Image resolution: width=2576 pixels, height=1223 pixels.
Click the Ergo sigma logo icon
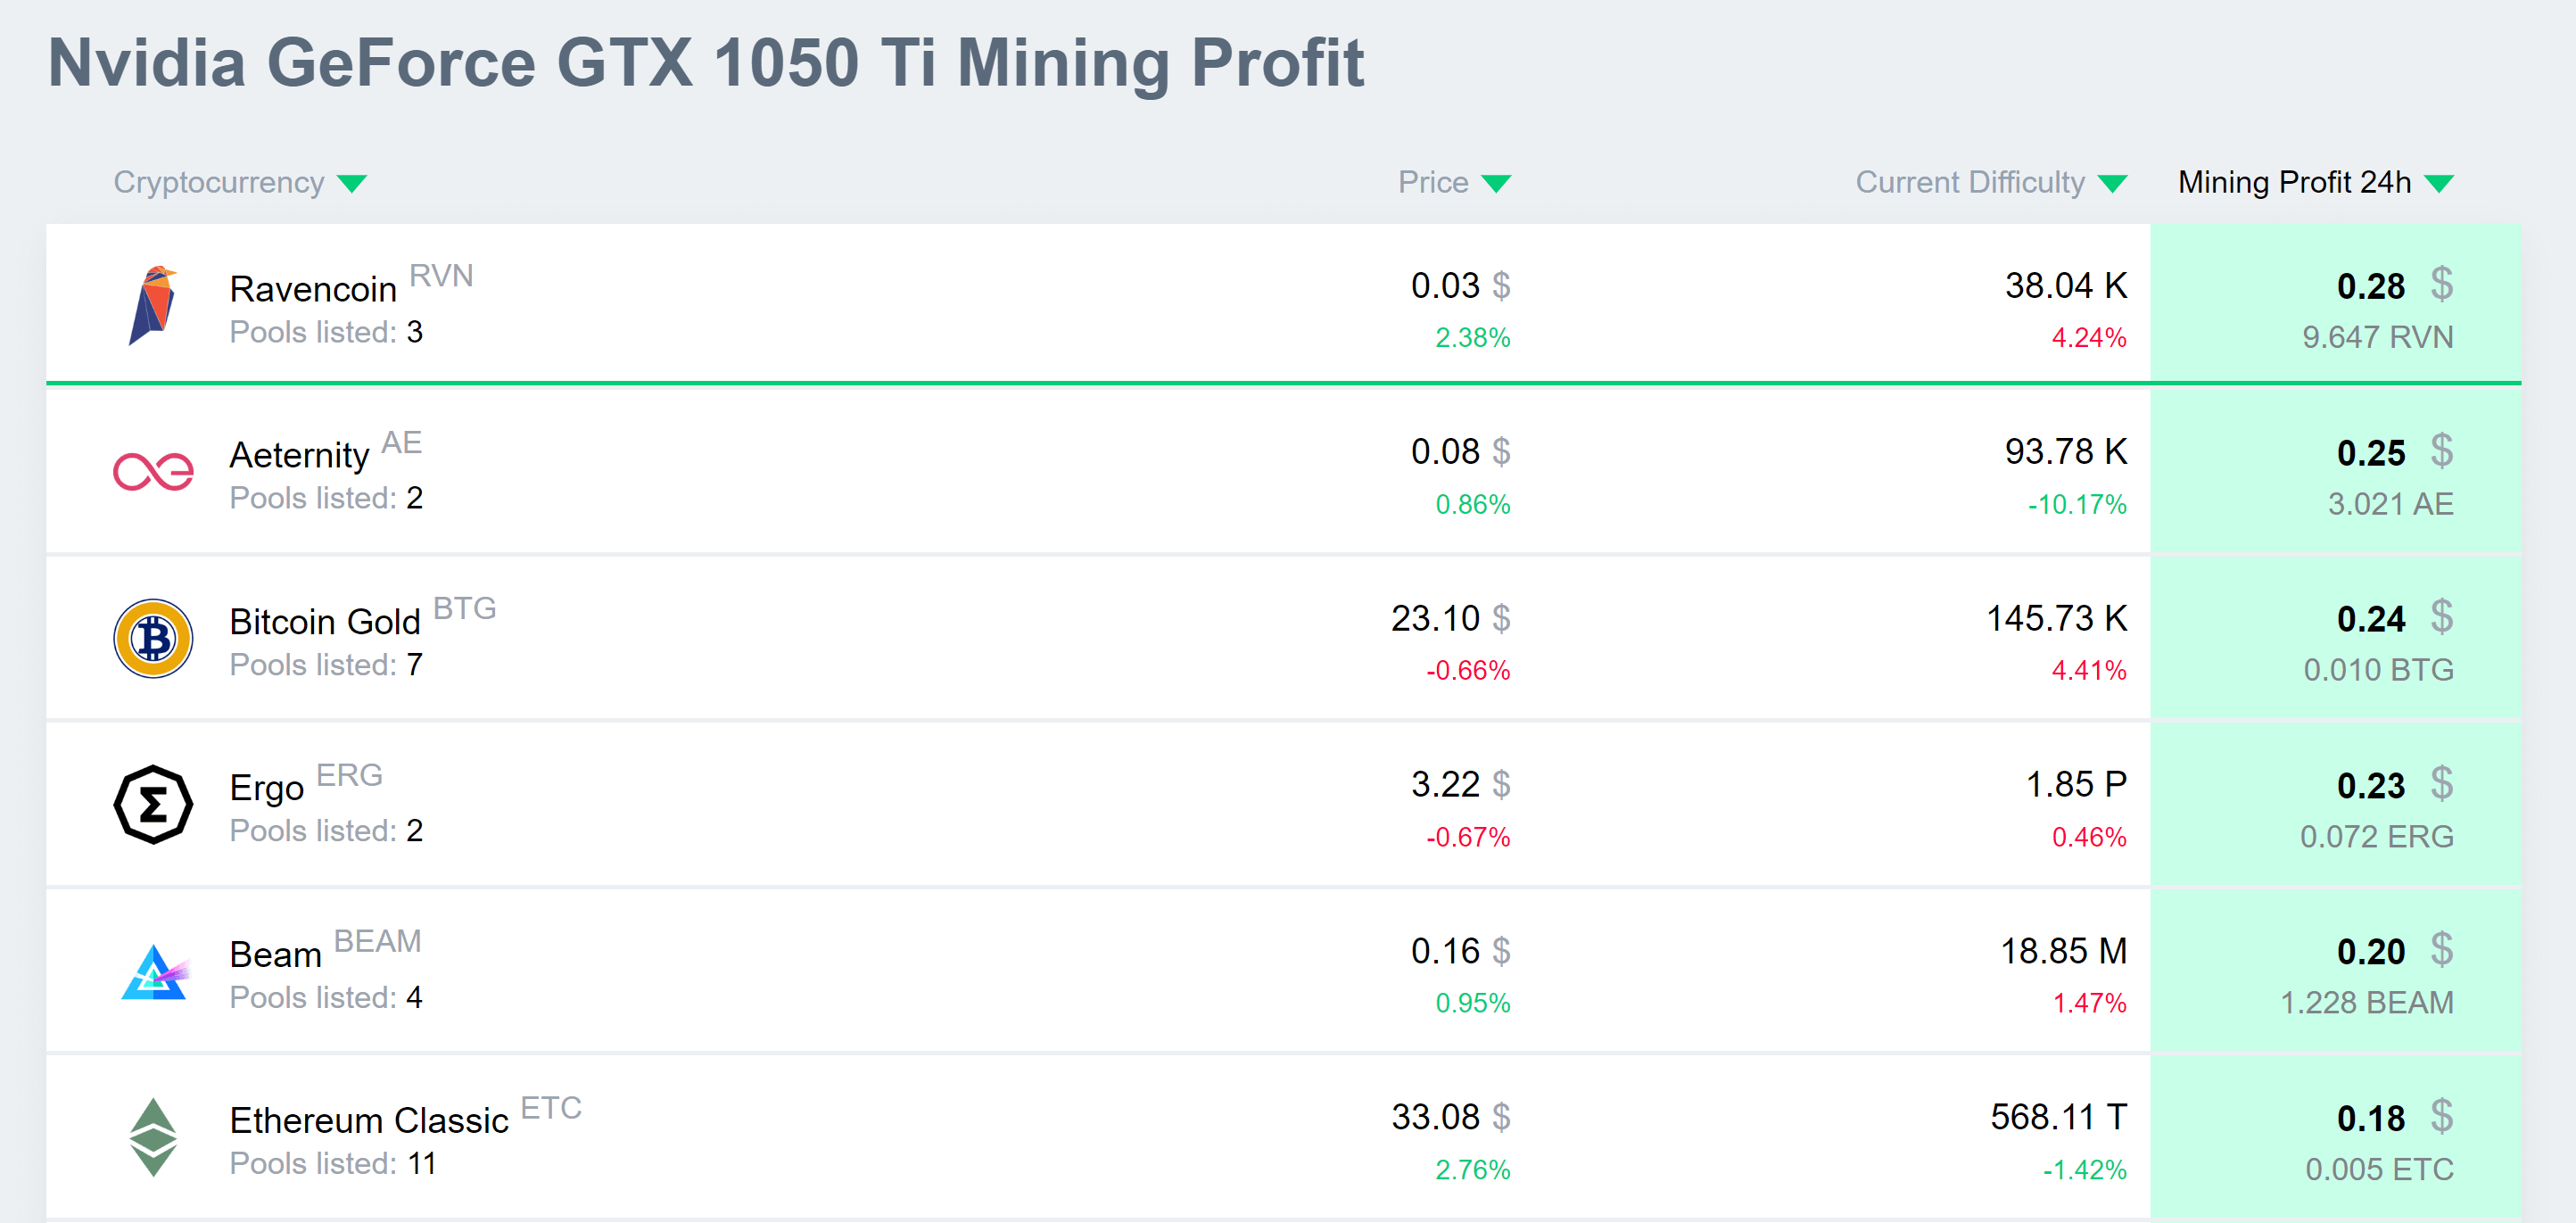(x=155, y=803)
